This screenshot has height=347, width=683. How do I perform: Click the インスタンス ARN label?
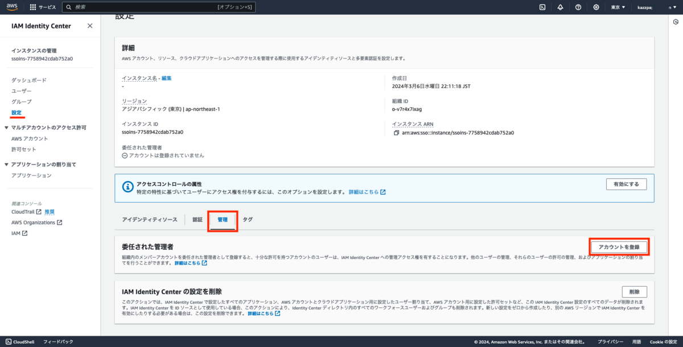[413, 124]
